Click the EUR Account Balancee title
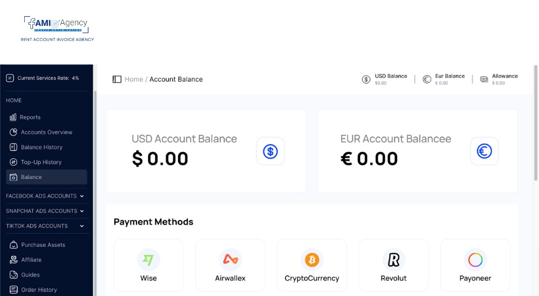 [x=396, y=139]
